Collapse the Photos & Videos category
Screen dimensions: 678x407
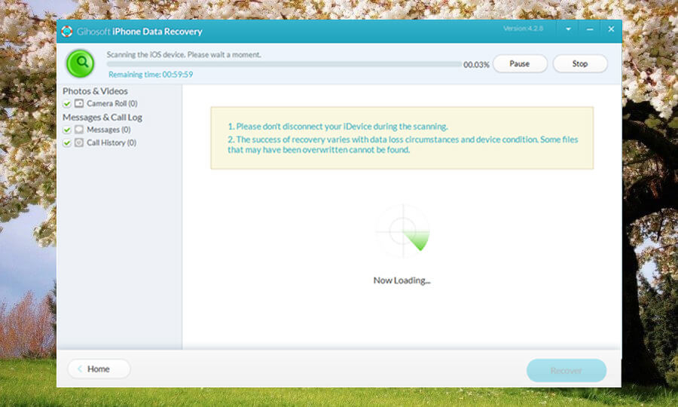95,91
